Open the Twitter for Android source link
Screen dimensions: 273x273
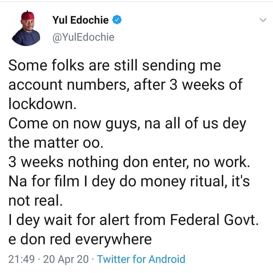coord(141,259)
